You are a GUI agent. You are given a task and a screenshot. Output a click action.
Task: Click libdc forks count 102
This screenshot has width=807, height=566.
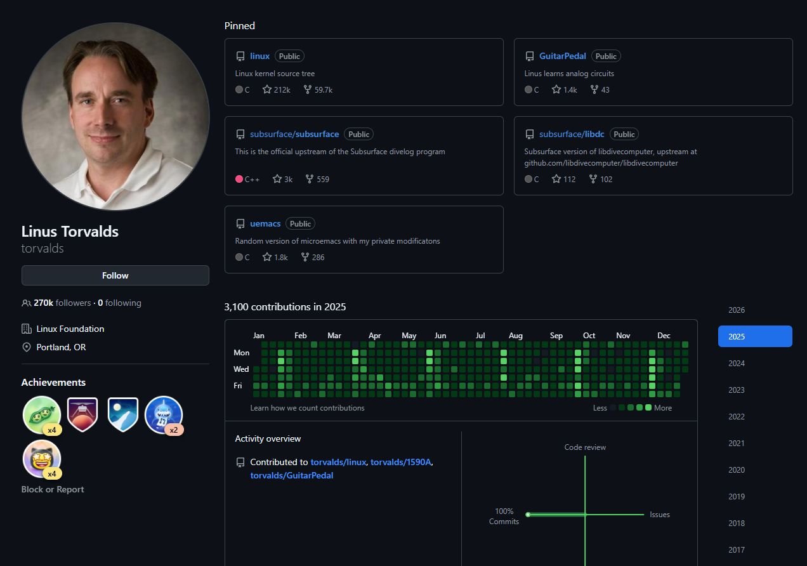click(601, 179)
